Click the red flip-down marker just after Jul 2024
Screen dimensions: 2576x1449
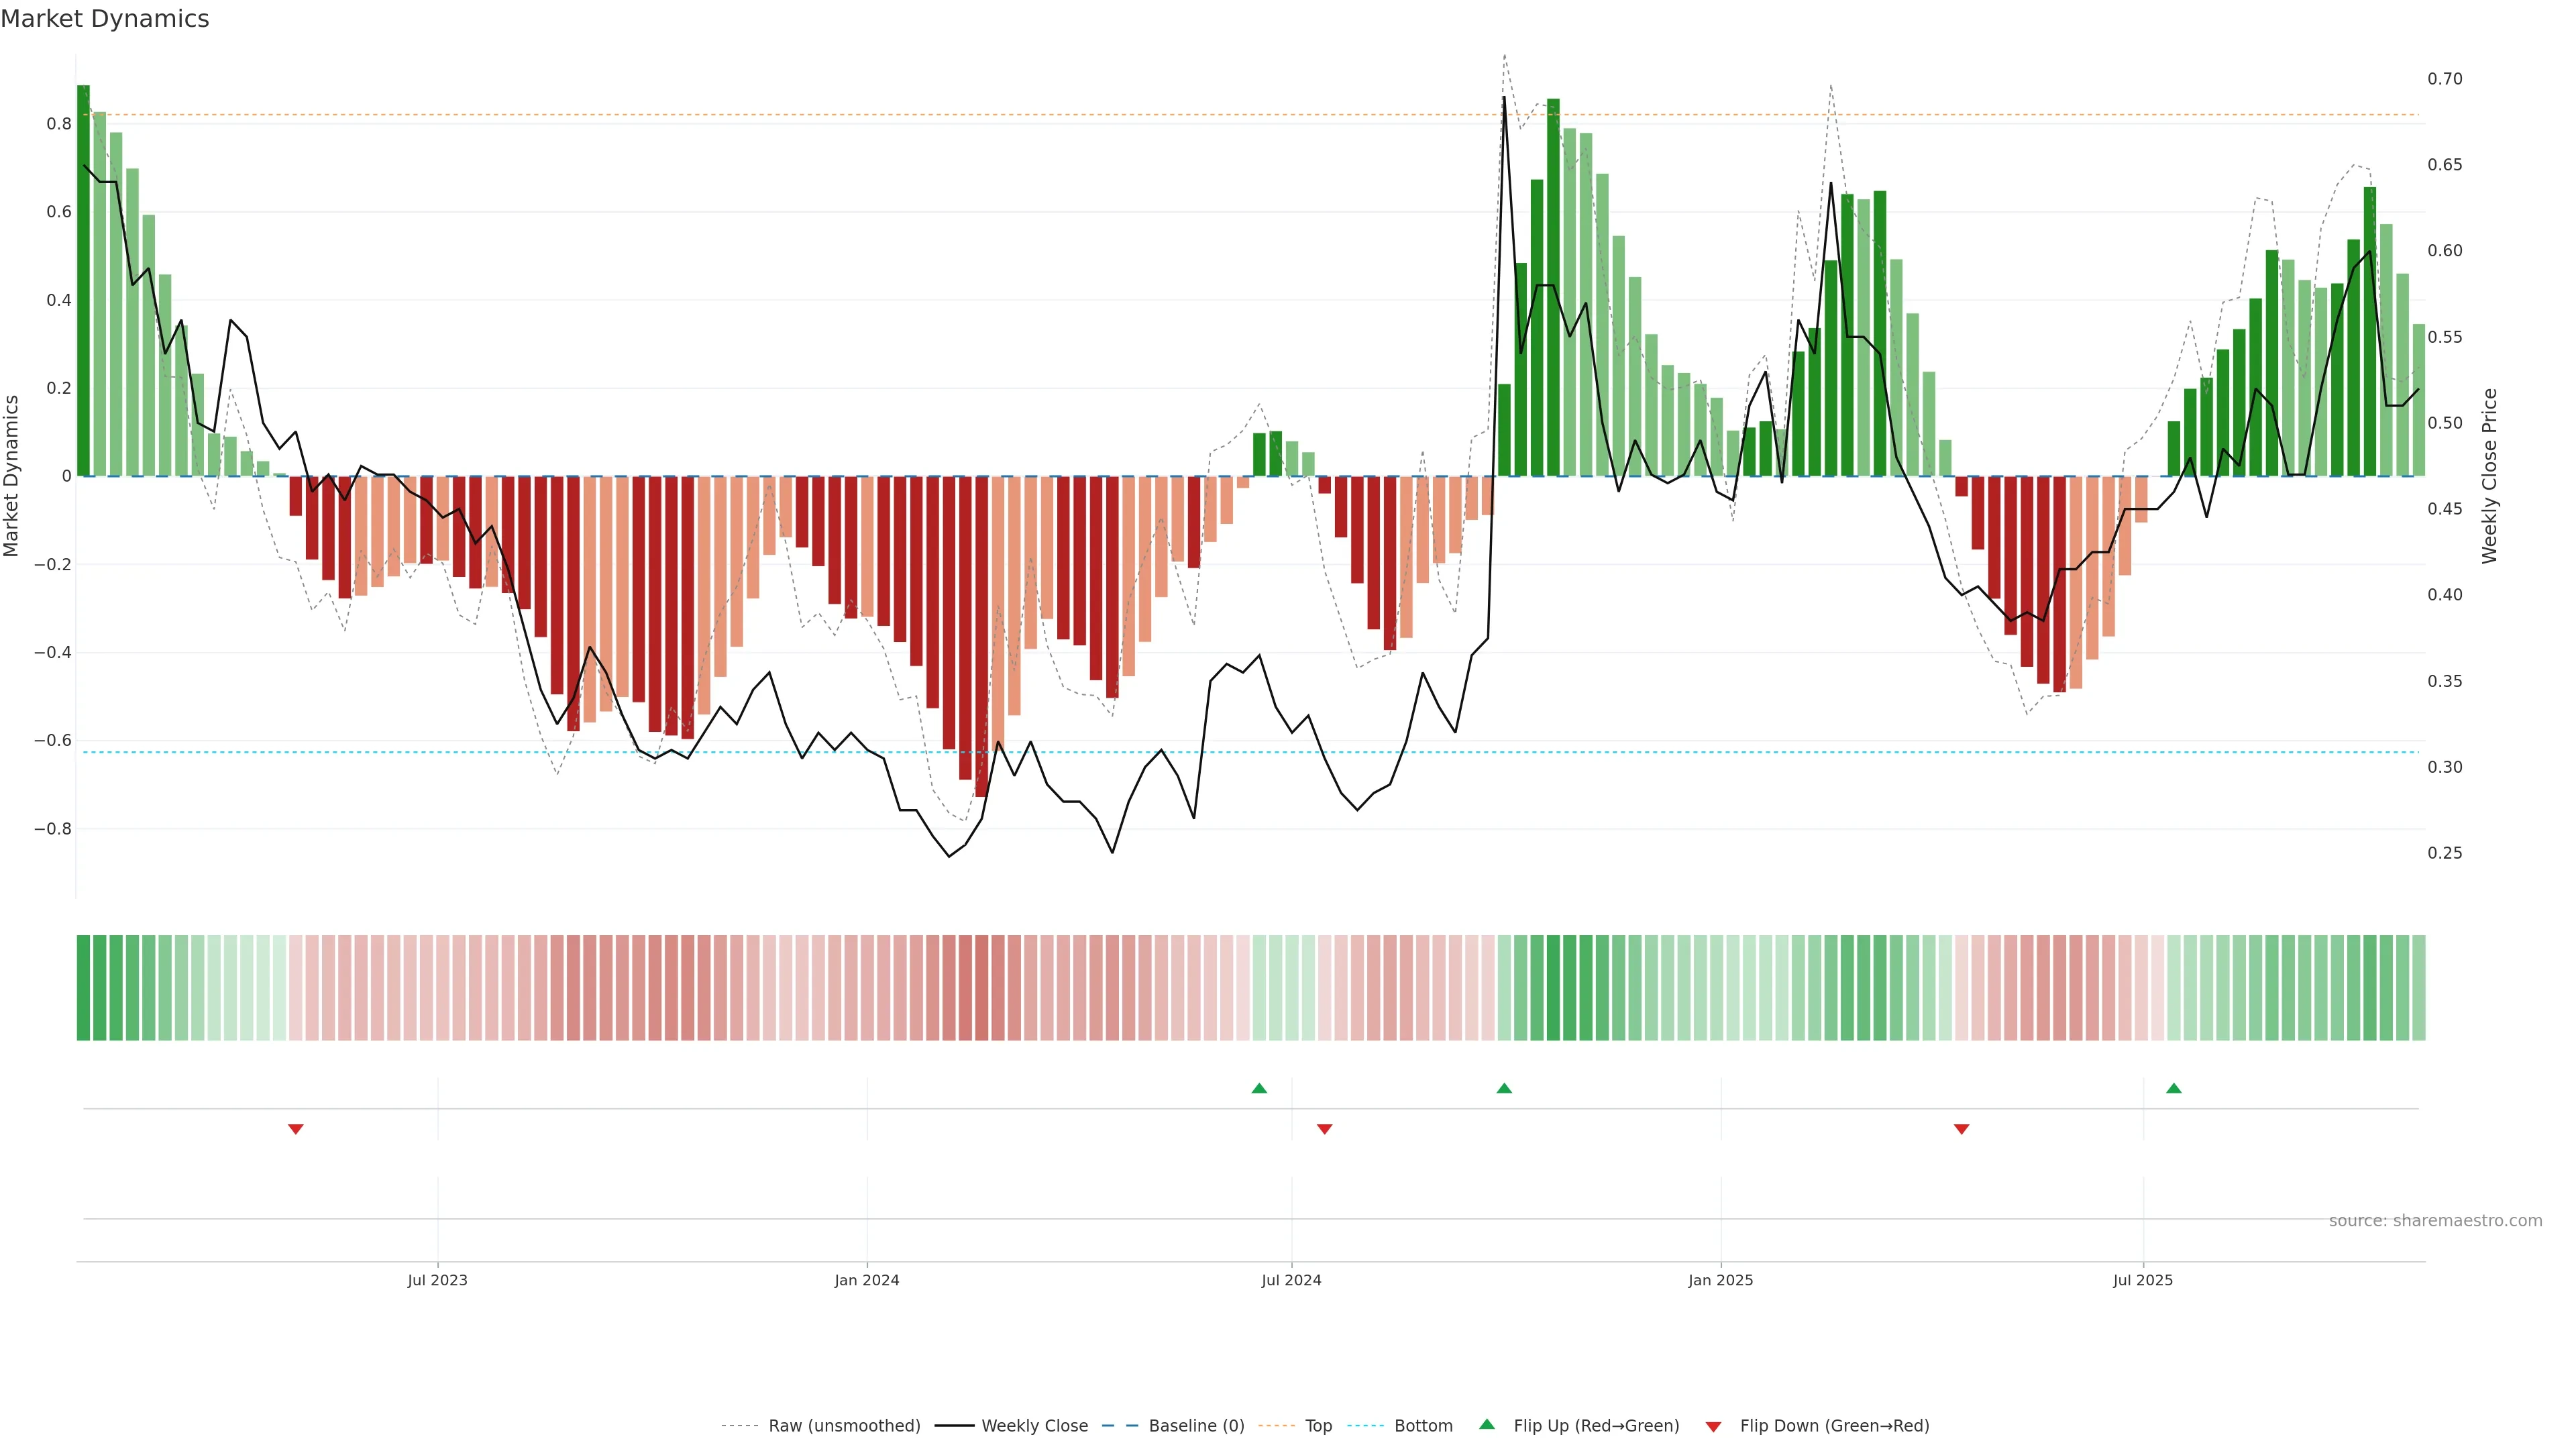coord(1325,1129)
